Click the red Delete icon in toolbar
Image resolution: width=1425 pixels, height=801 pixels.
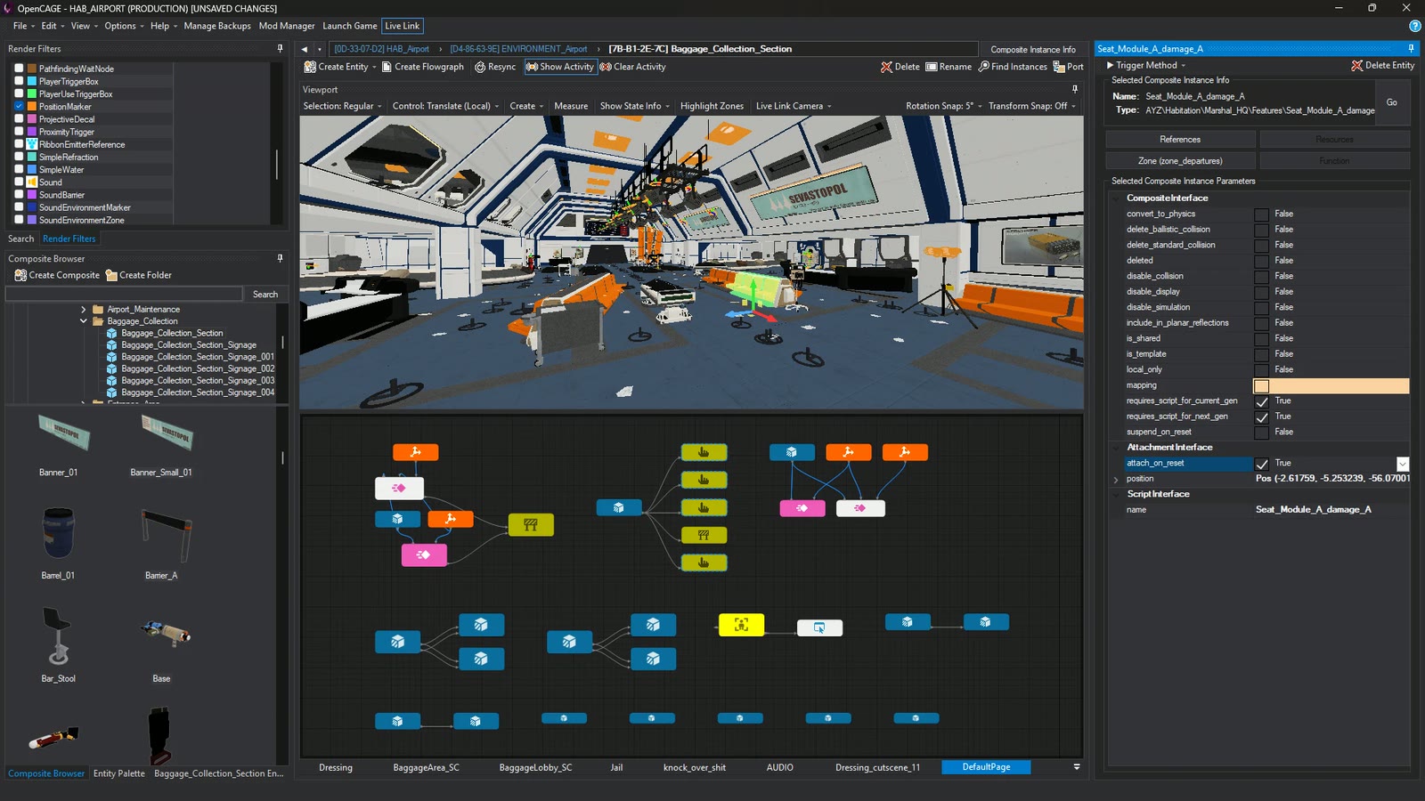[886, 67]
